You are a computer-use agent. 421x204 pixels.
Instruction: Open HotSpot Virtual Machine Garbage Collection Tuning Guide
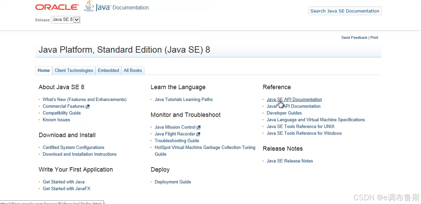205,151
